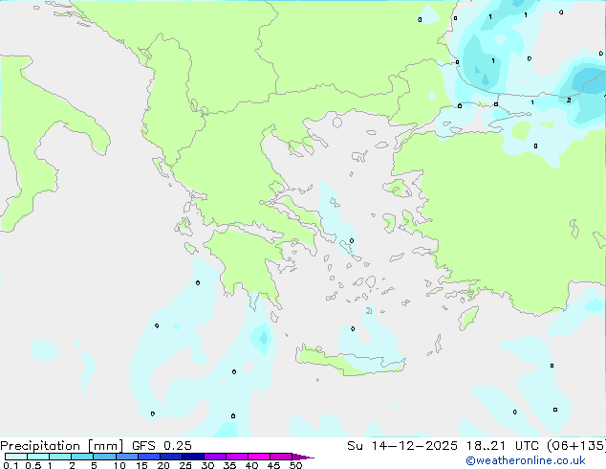Click the 15–20 mm legend color swatch
Screen dimensions: 606x469
click(149, 457)
